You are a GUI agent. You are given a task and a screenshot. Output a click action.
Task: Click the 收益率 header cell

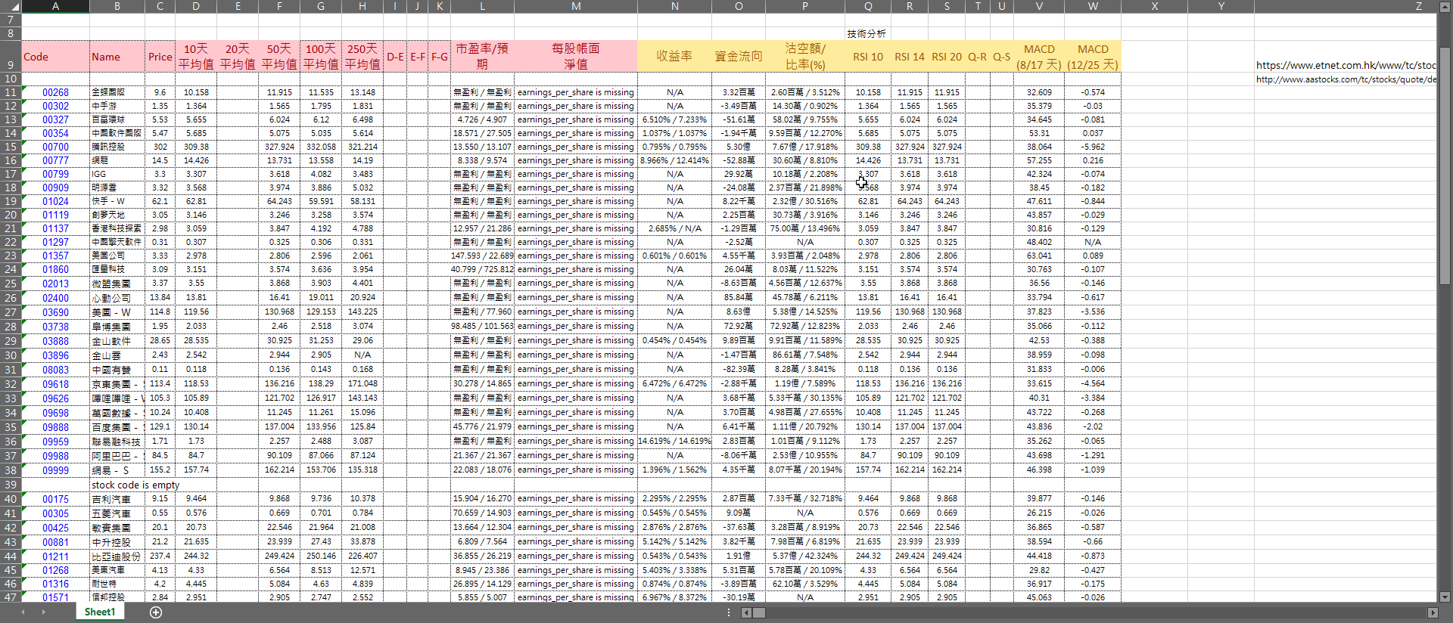point(674,57)
